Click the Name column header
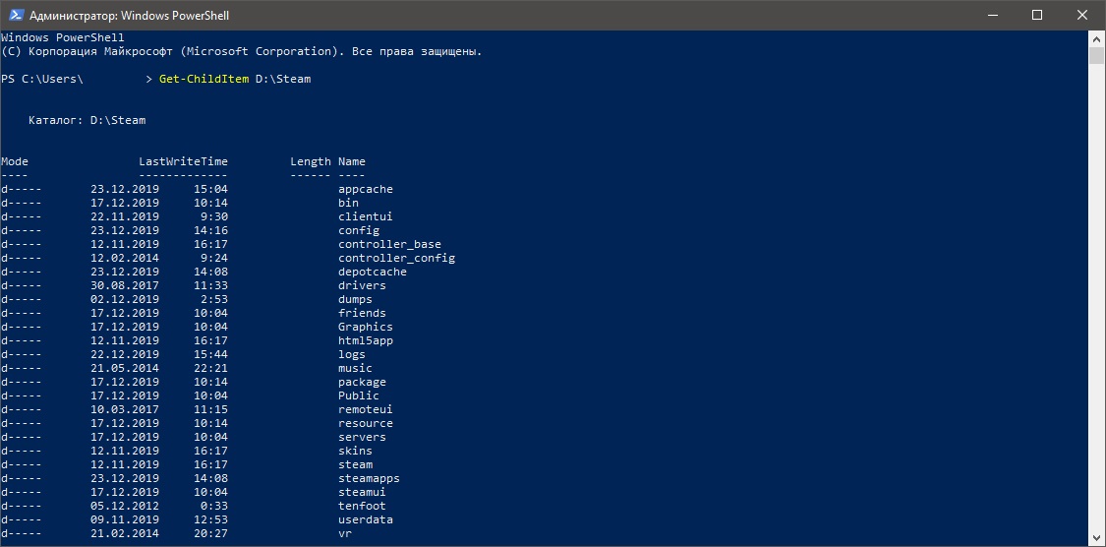 coord(352,161)
